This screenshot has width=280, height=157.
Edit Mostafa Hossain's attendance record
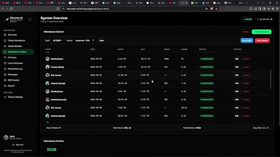click(237, 100)
